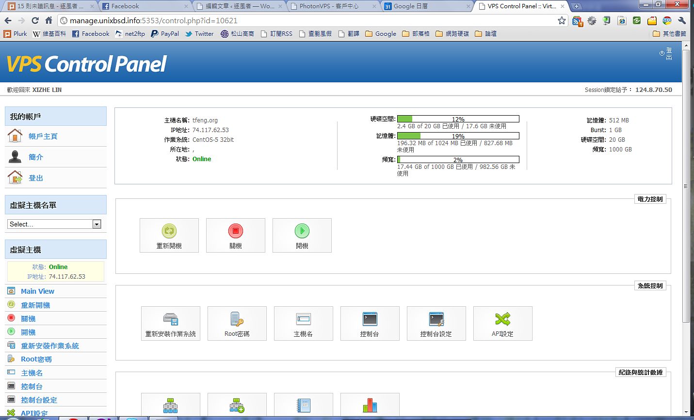
Task: Open Reinstall OS (重新安裝作業系統) panel button
Action: tap(171, 324)
